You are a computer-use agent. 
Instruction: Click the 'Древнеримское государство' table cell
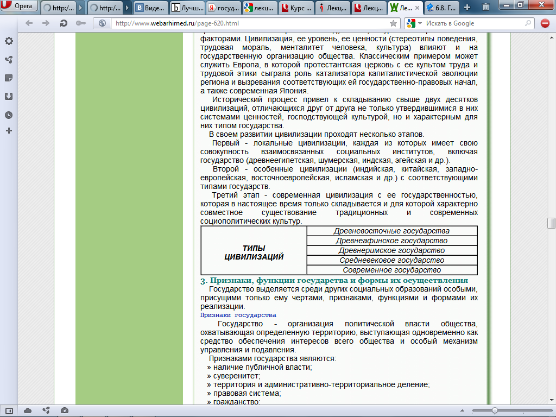point(392,250)
